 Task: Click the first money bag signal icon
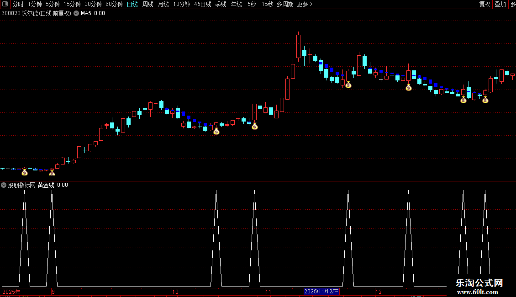pyautogui.click(x=24, y=172)
